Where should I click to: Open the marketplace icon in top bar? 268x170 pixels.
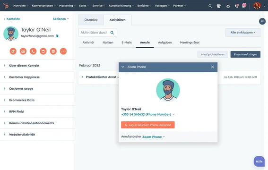(218, 6)
